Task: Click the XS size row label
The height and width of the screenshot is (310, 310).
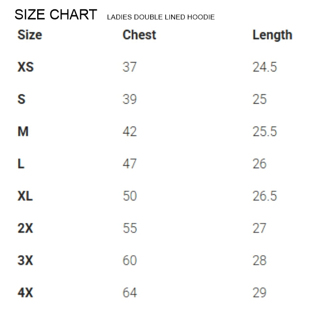Action: pyautogui.click(x=26, y=67)
